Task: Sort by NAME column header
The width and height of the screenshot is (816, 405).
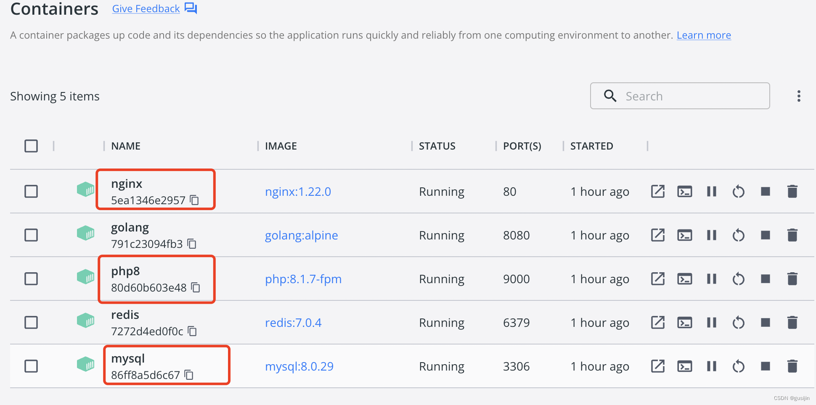Action: [x=126, y=146]
